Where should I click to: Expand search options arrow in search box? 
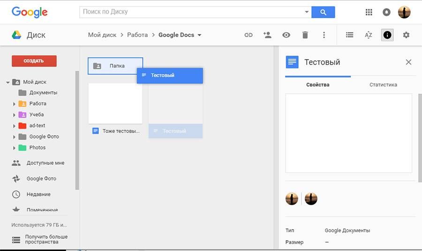(x=307, y=12)
